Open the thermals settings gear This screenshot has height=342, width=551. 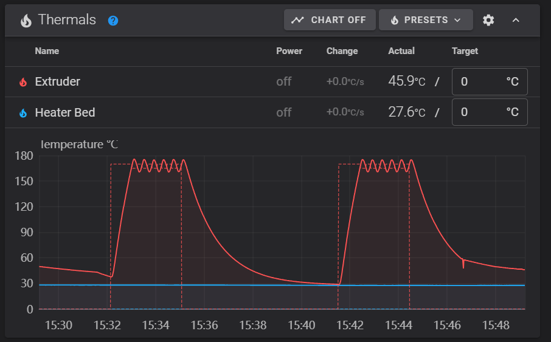(488, 20)
